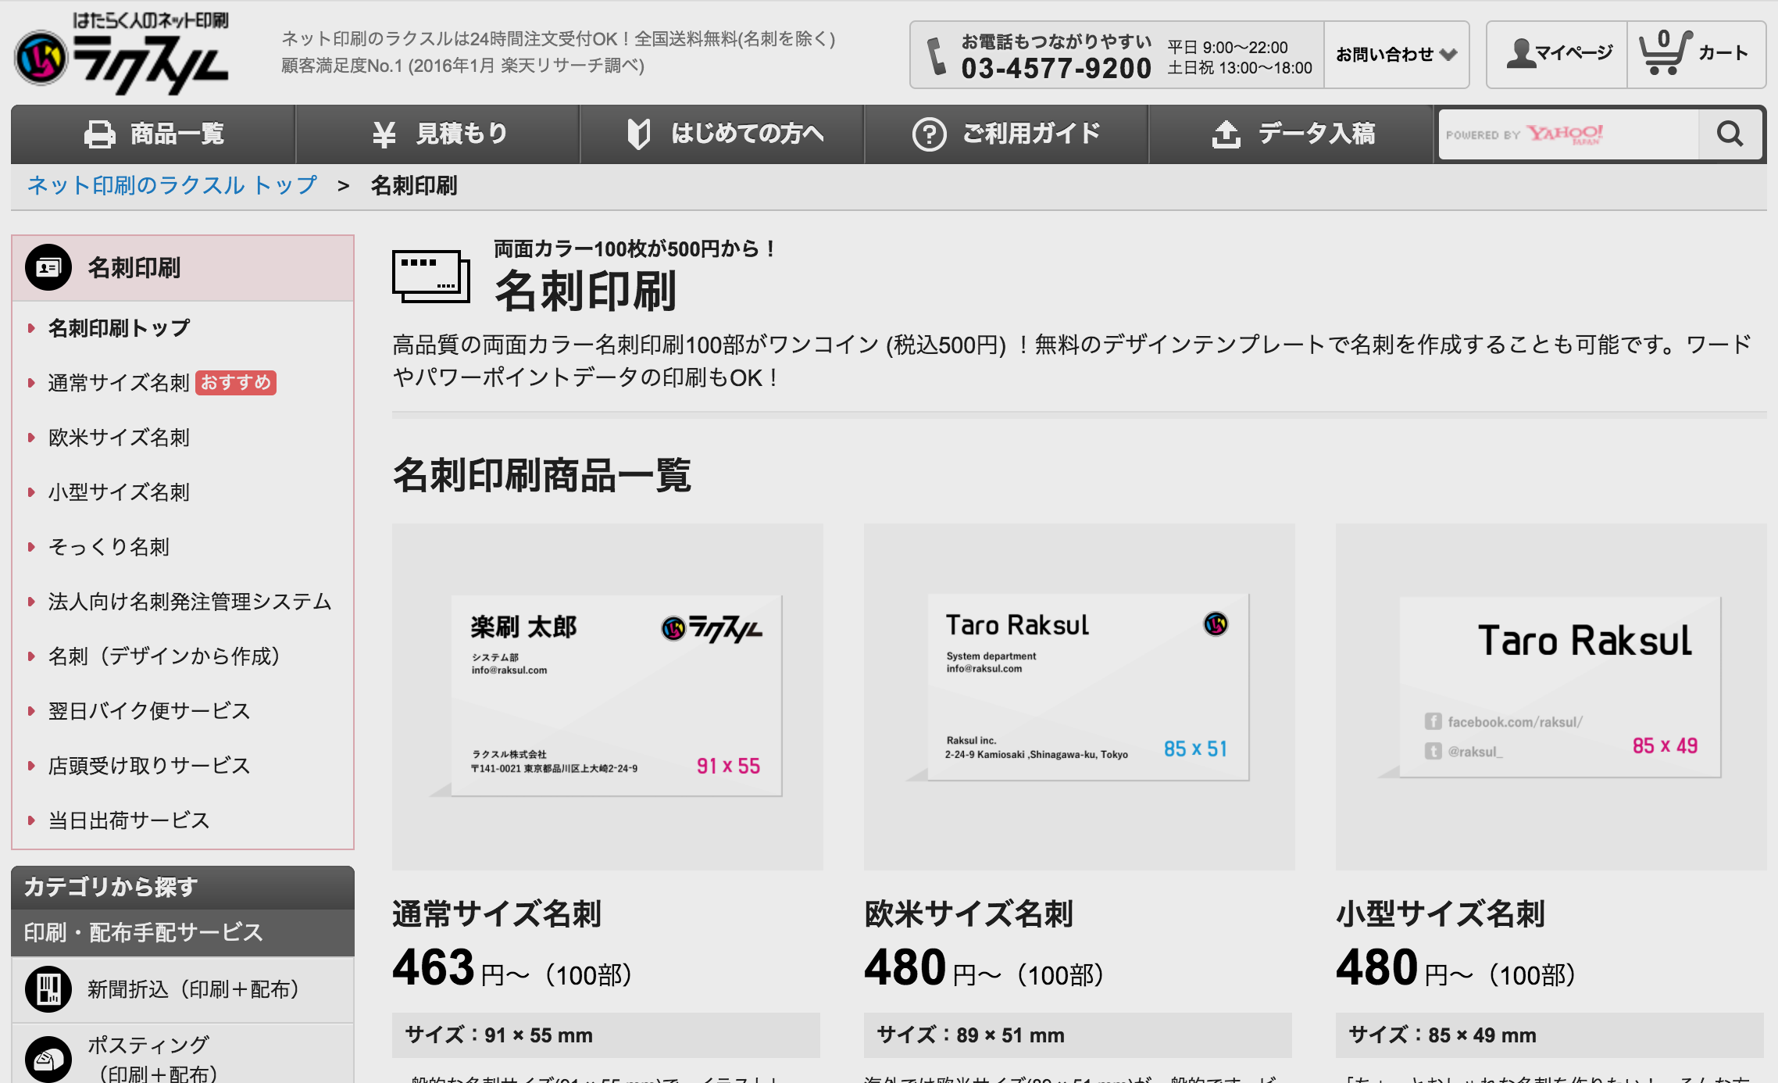The image size is (1778, 1083).
Task: Click the 印刷・配布手配サービス category heading
Action: (x=143, y=932)
